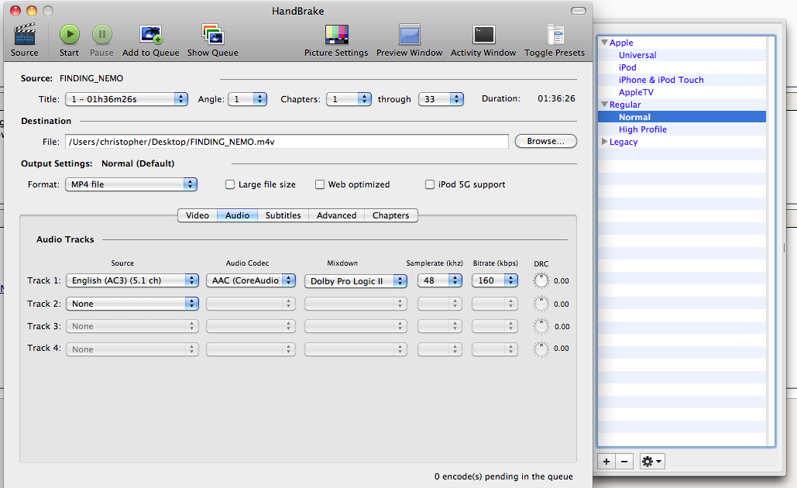Enable the Large file size checkbox

tap(230, 184)
